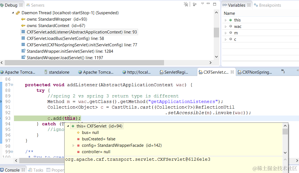299x173 pixels.
Task: Open the CXFNonSpring... editor tab
Action: coord(255,72)
